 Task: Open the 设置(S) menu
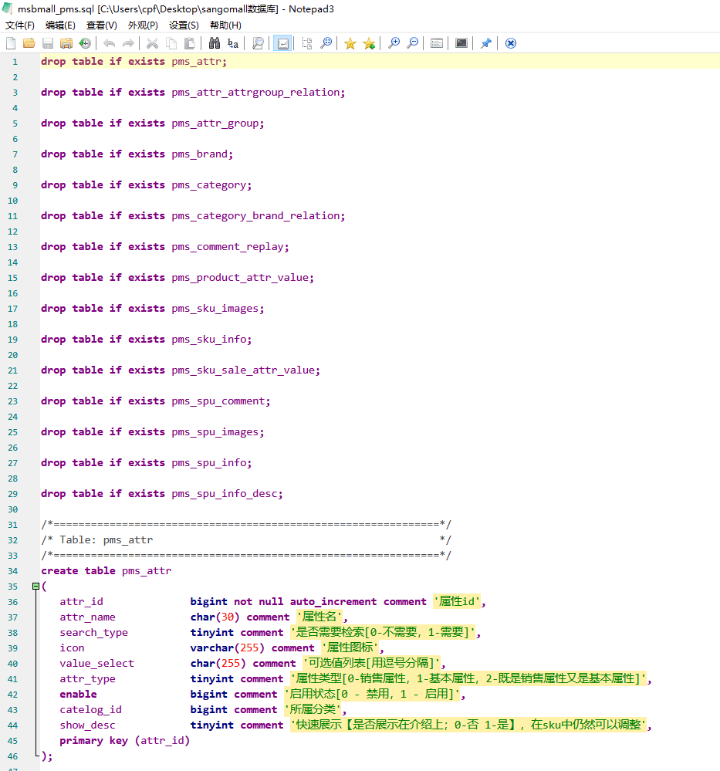coord(184,25)
